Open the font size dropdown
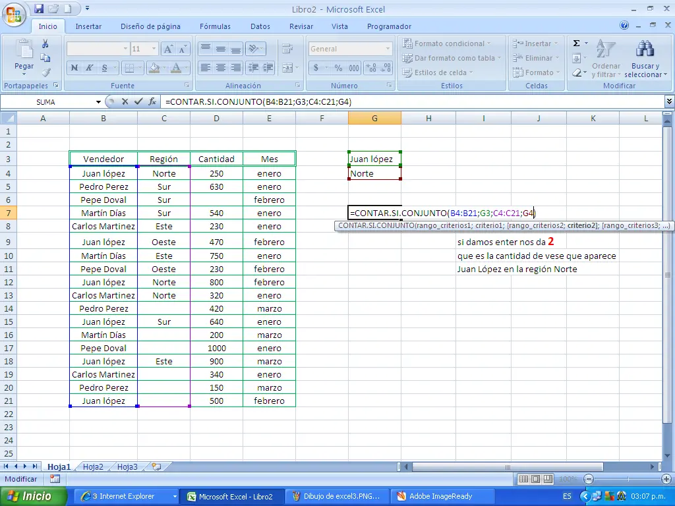 (x=154, y=49)
